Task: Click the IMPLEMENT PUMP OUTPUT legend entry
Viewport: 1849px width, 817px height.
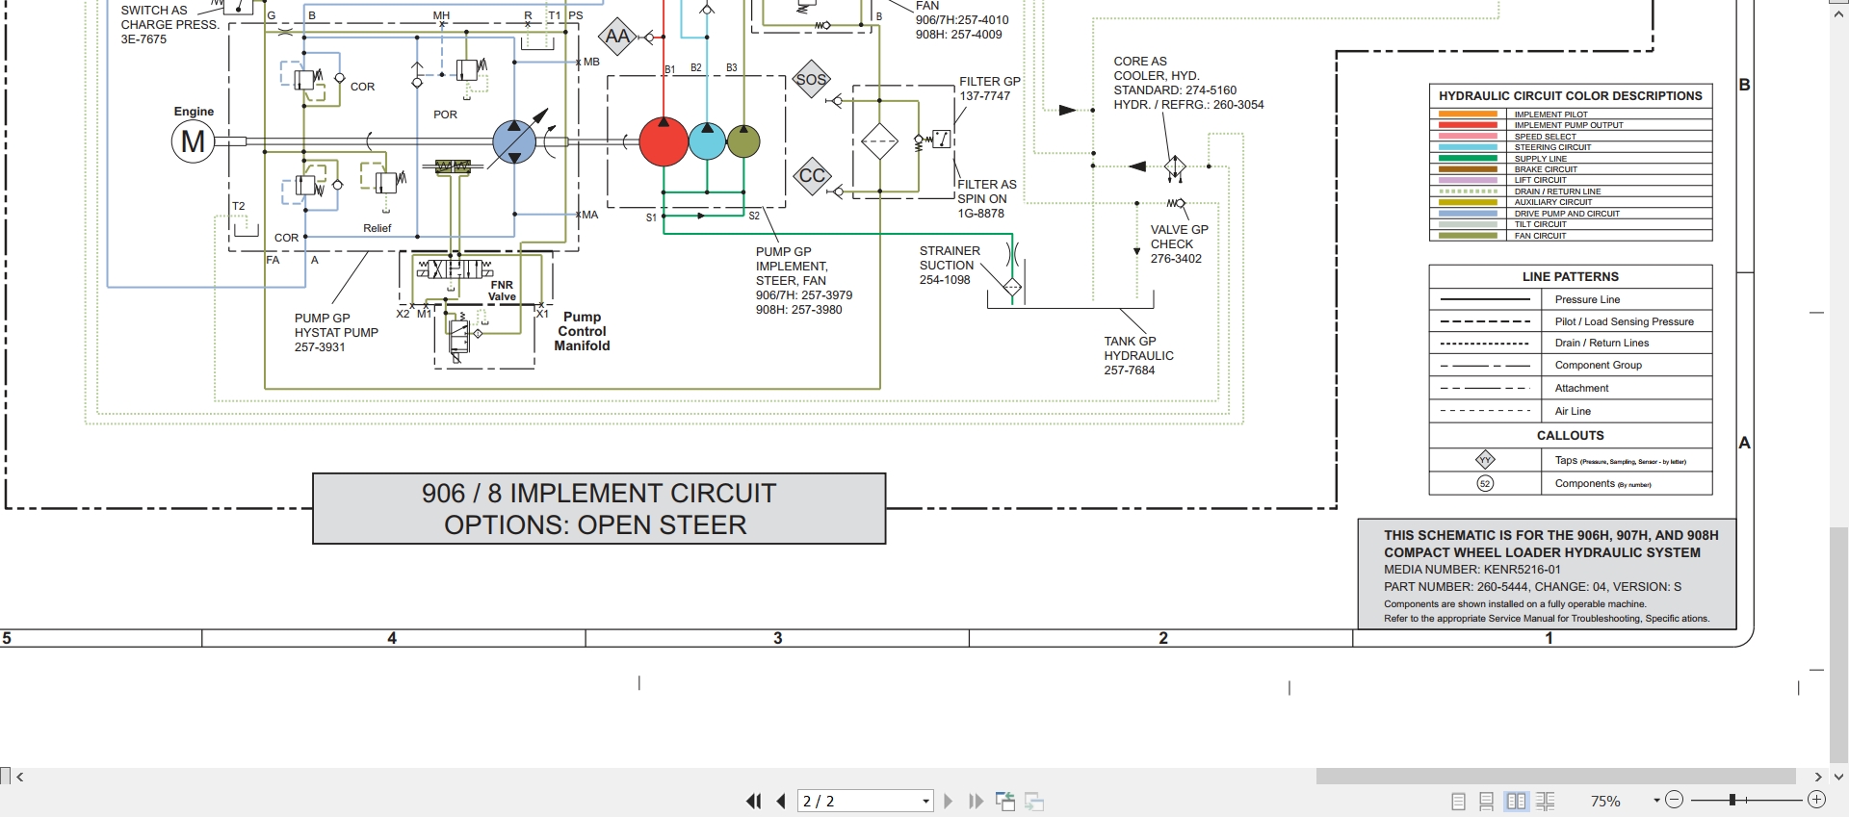Action: click(1569, 125)
